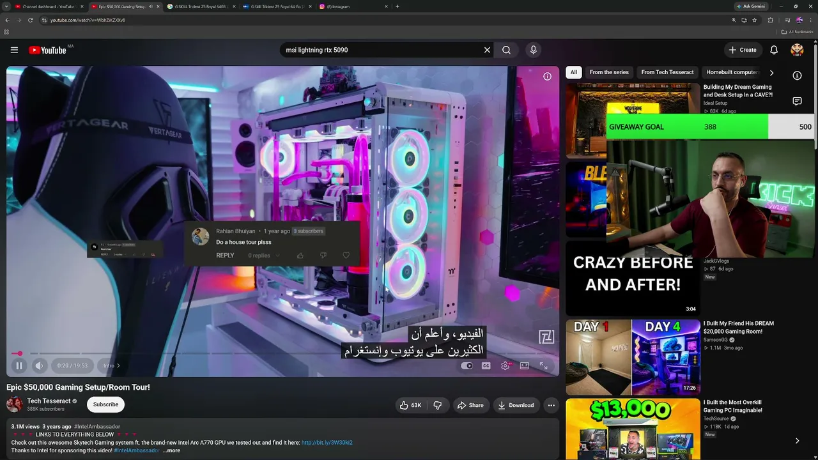
Task: Open more actions menu beside Download
Action: (551, 405)
